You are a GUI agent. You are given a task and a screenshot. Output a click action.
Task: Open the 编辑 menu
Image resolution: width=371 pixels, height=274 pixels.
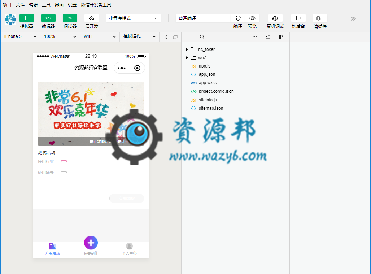(x=33, y=5)
